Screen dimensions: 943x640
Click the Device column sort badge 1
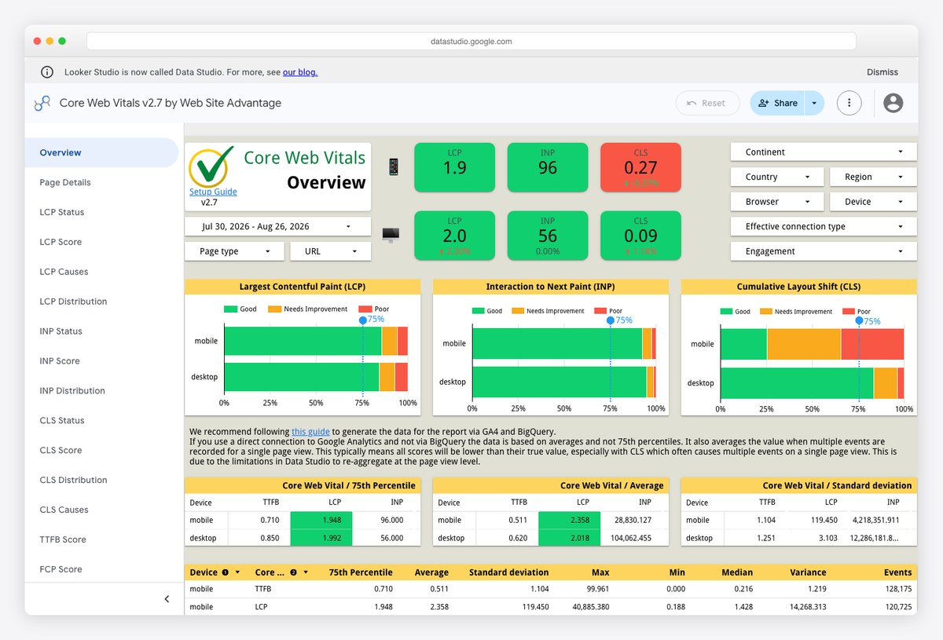click(226, 572)
